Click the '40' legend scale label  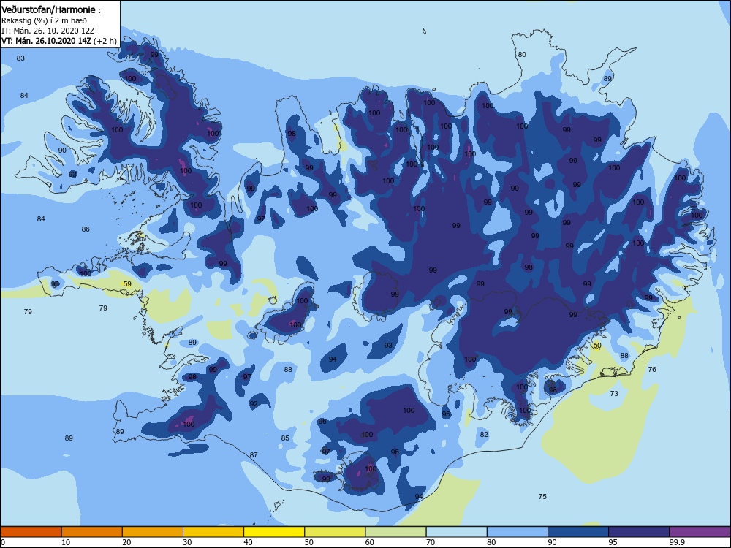(248, 542)
